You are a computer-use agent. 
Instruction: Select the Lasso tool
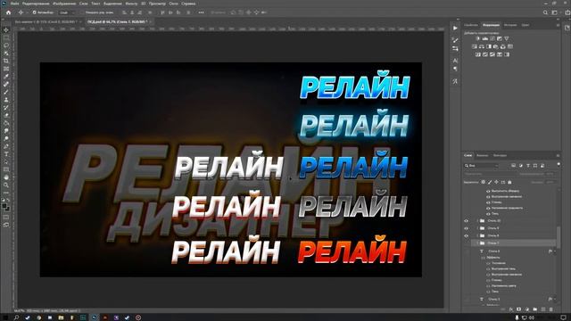6,45
